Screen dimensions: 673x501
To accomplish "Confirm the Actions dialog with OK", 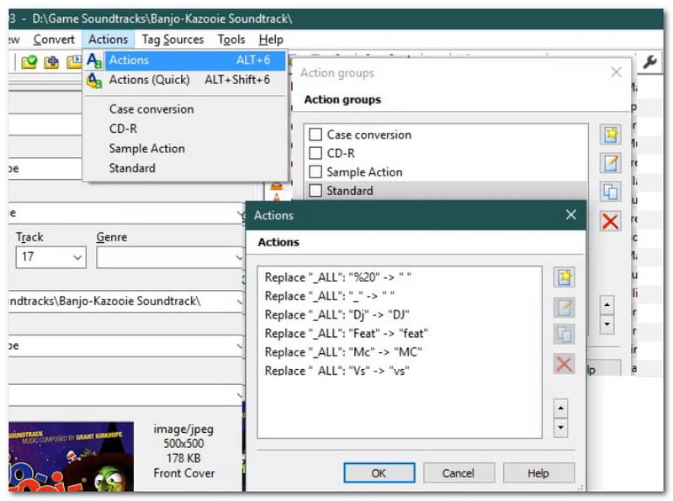I will pos(379,473).
